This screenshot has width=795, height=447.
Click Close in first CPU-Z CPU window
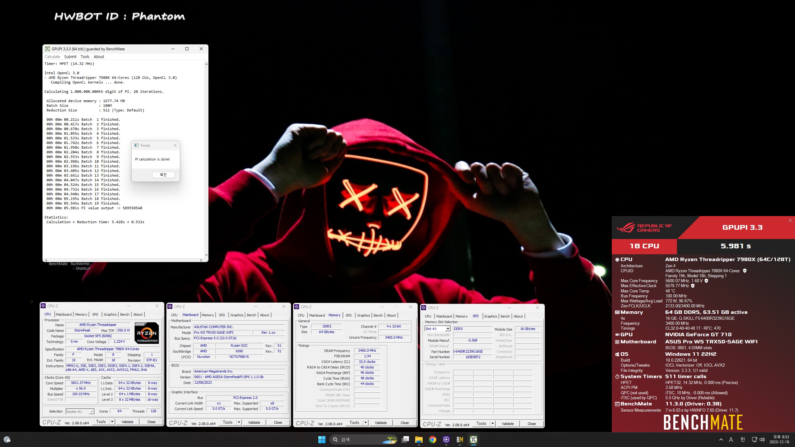(x=151, y=422)
